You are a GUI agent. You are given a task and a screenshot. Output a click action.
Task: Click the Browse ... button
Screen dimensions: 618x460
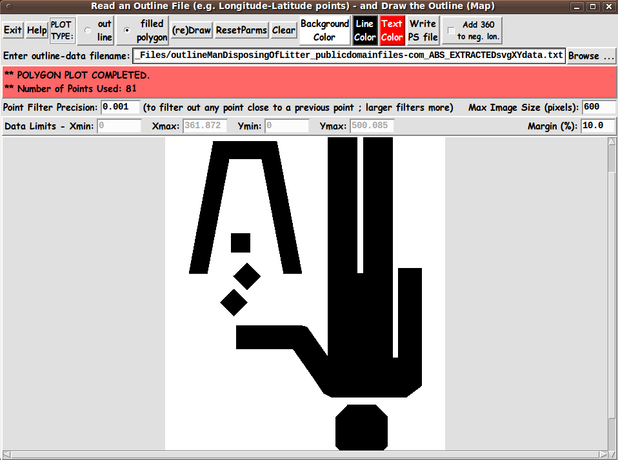pos(591,56)
